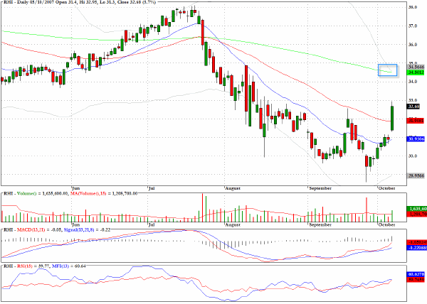Click the 34.0 price axis label

tap(413, 82)
